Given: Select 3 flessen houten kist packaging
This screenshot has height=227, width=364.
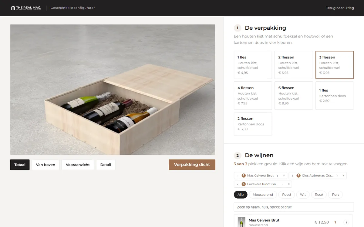Looking at the screenshot, I should pyautogui.click(x=335, y=65).
